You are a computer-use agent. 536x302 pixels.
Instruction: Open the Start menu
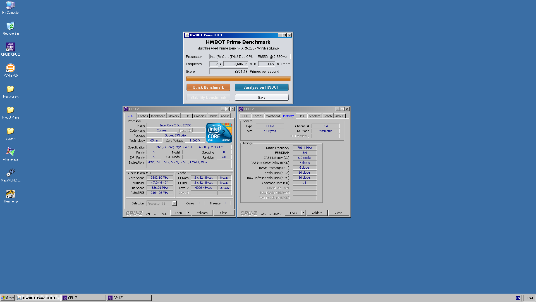8,298
